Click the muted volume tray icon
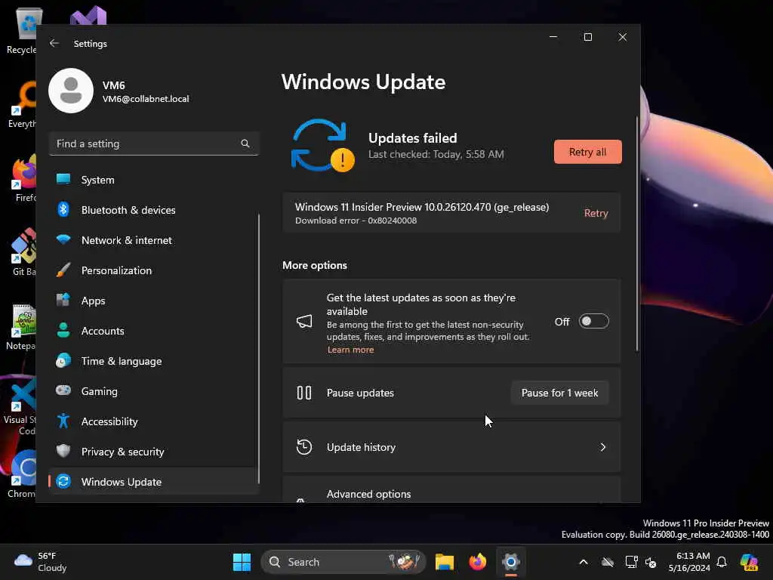The height and width of the screenshot is (580, 773). [651, 562]
